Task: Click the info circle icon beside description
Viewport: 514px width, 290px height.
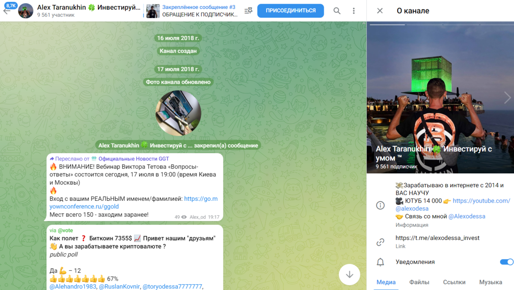Action: click(x=380, y=205)
